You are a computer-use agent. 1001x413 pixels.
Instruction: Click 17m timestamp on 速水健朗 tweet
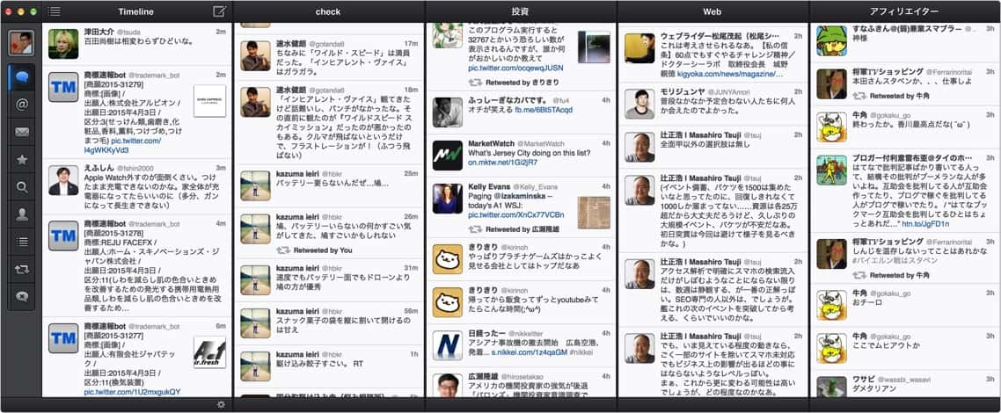coord(411,43)
